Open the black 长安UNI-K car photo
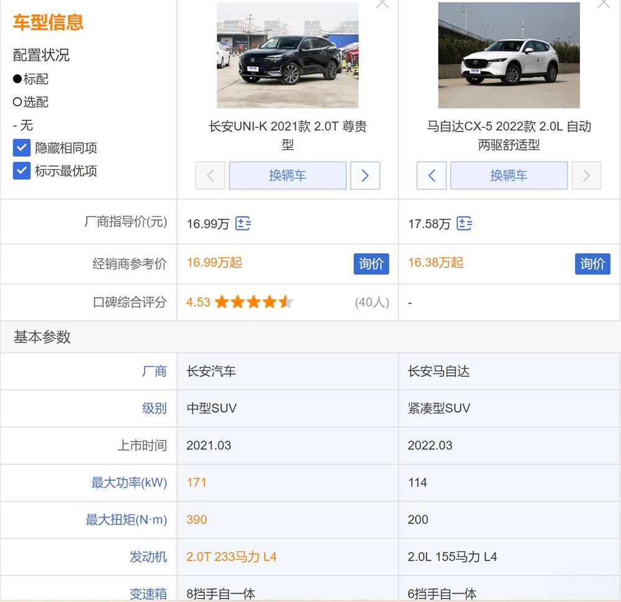The width and height of the screenshot is (621, 602). [x=288, y=55]
